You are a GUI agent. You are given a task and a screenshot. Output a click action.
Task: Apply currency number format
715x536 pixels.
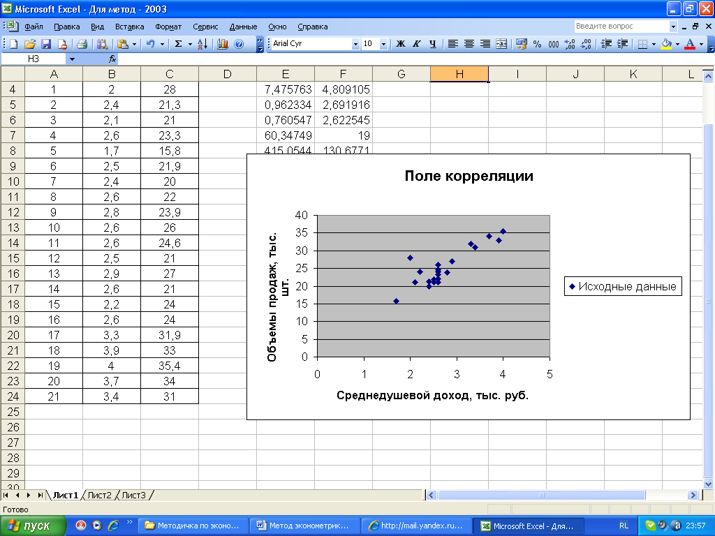coord(521,44)
